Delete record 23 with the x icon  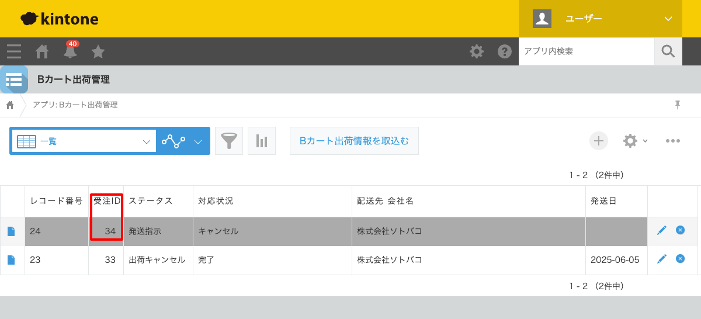pyautogui.click(x=680, y=259)
